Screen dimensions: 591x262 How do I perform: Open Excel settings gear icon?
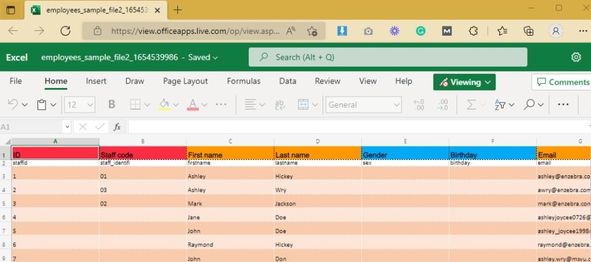[x=576, y=57]
